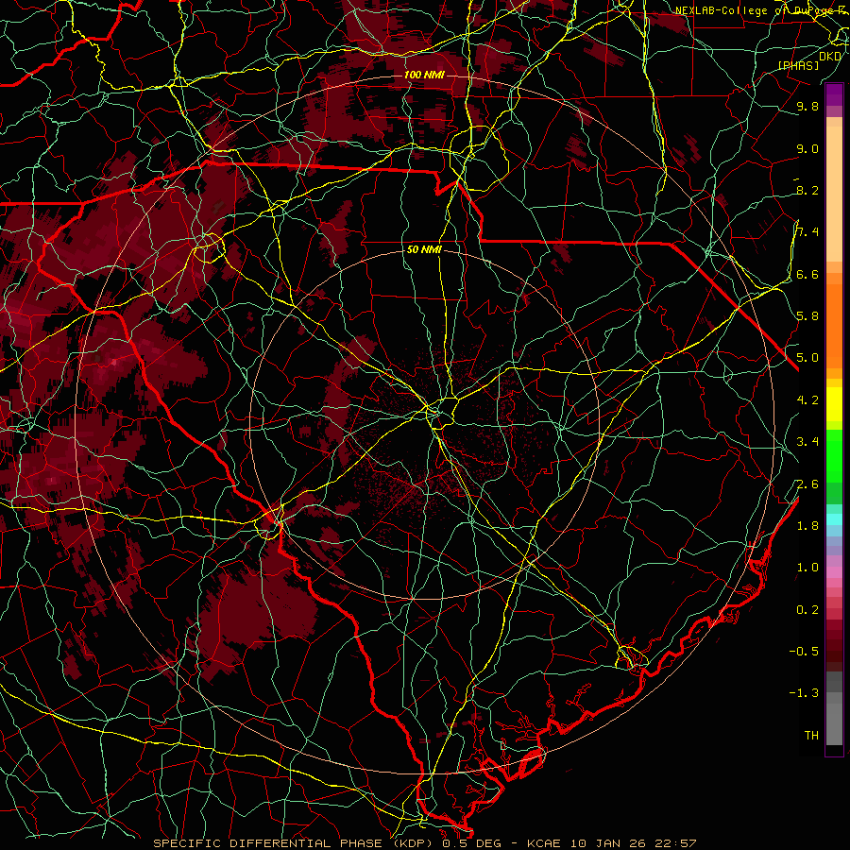Select the 9.8 legend value
Image resolution: width=850 pixels, height=850 pixels.
807,107
